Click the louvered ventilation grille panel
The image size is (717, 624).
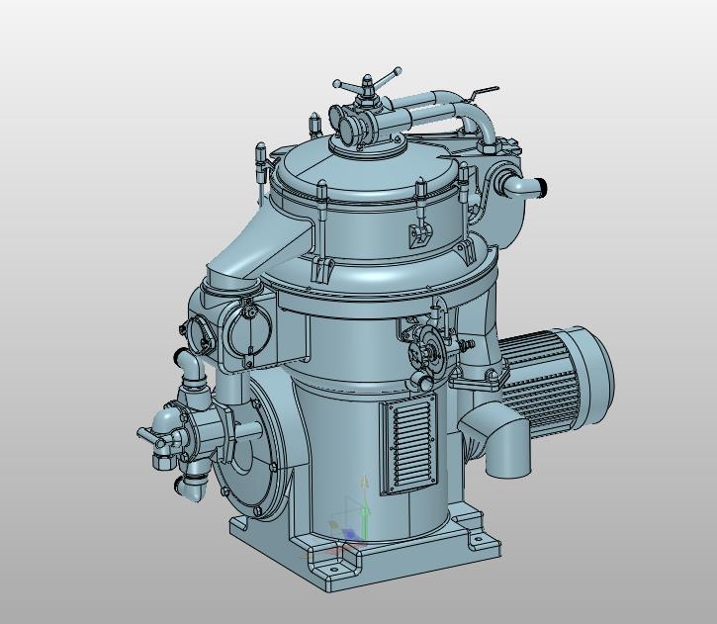408,444
